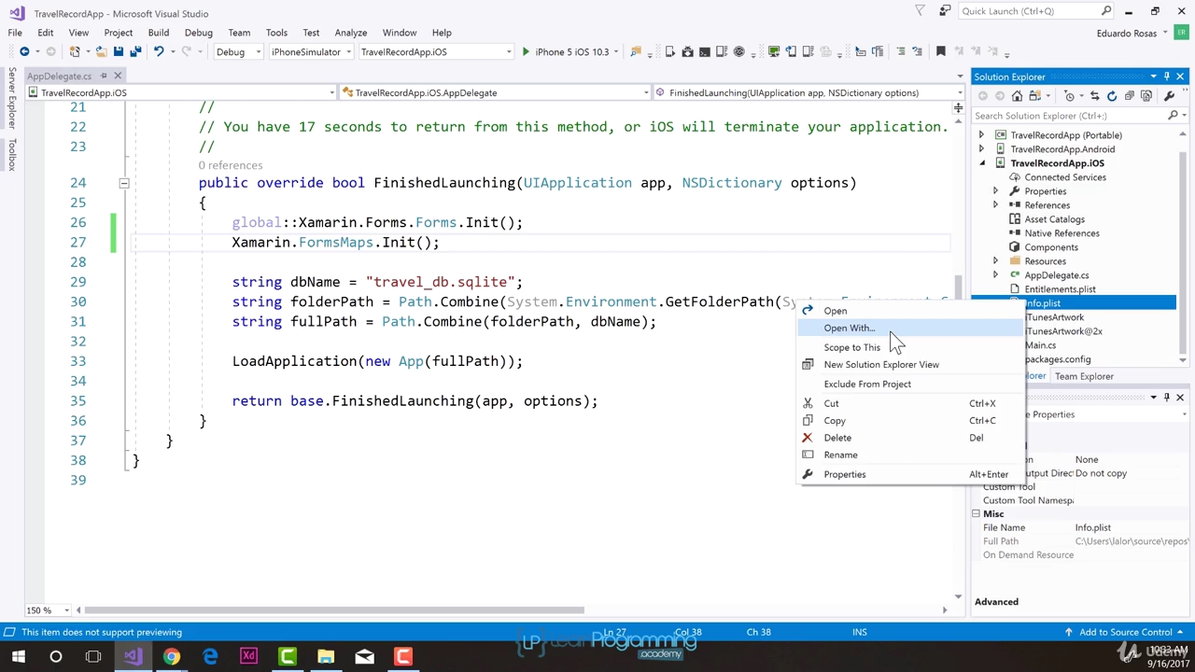This screenshot has width=1195, height=672.
Task: Expand the TravelRecordApp (Portable) project node
Action: tap(981, 135)
